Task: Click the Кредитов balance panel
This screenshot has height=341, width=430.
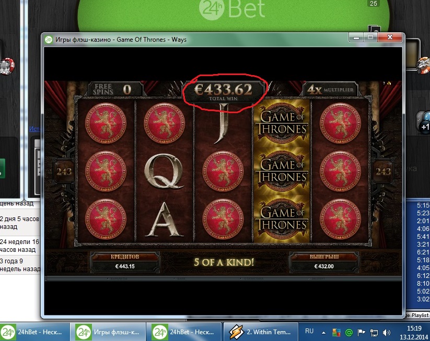Action: 125,262
